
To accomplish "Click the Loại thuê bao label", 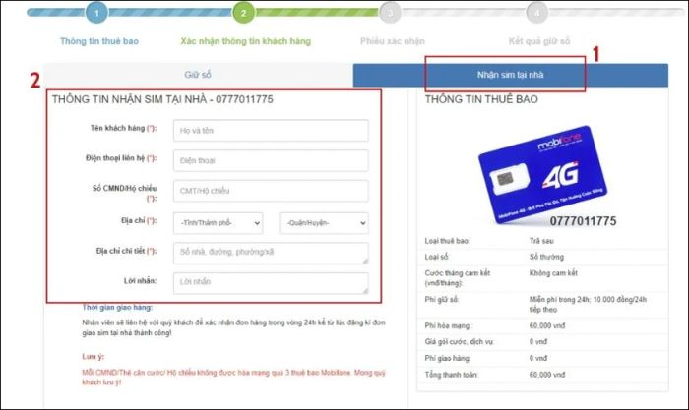I will click(x=447, y=241).
